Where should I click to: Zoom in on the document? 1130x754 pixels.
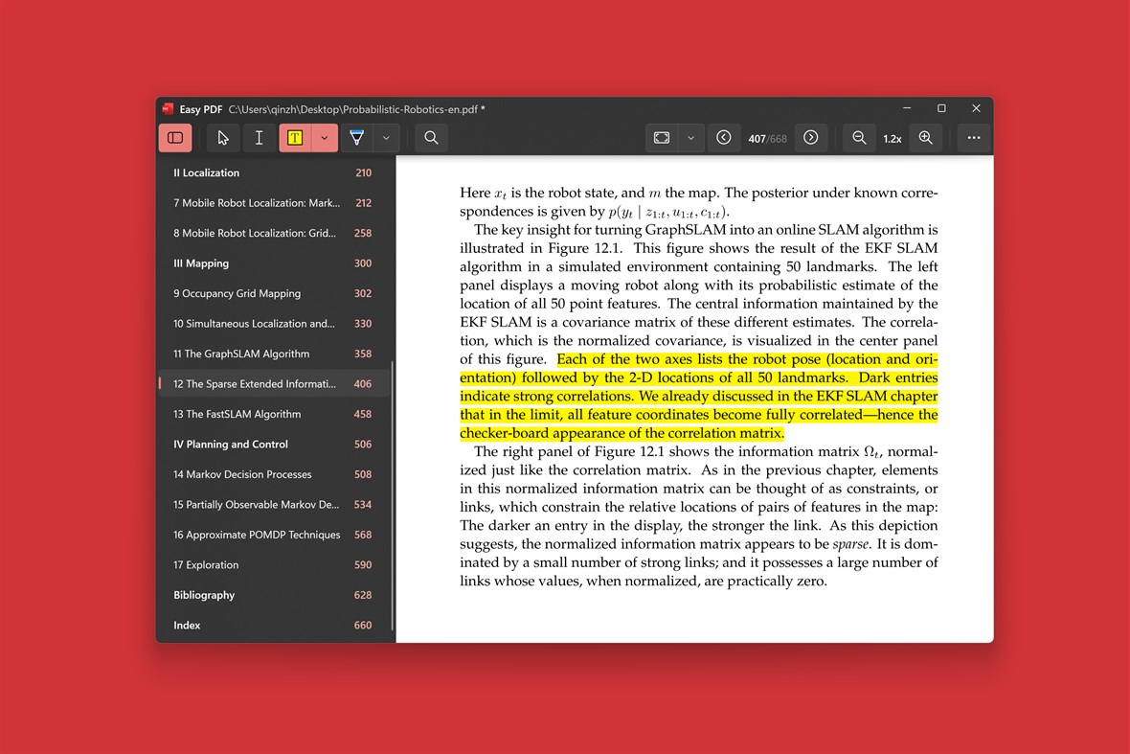coord(925,137)
